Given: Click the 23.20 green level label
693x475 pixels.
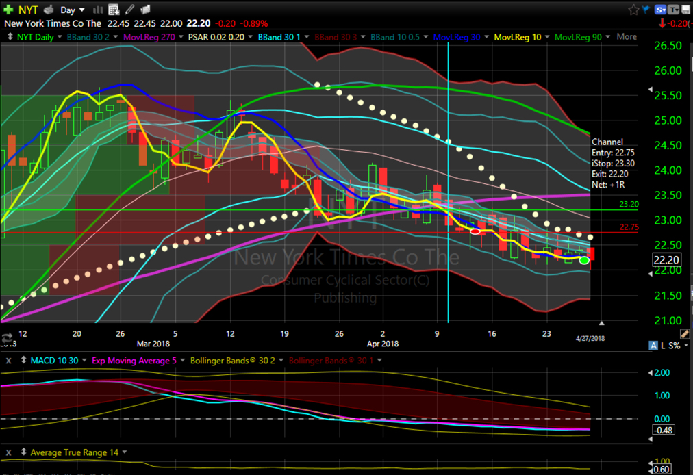Looking at the screenshot, I should pos(629,204).
